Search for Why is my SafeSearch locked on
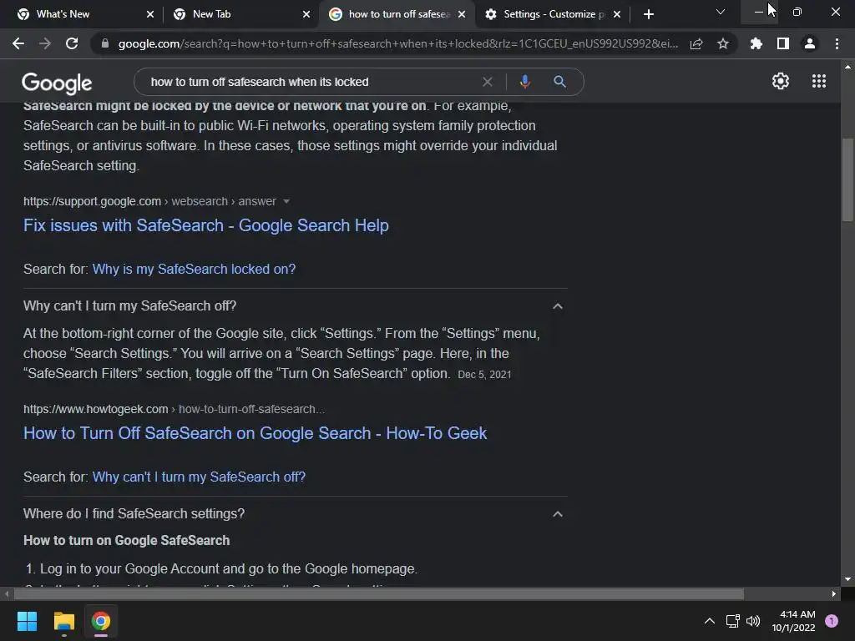 pos(194,270)
